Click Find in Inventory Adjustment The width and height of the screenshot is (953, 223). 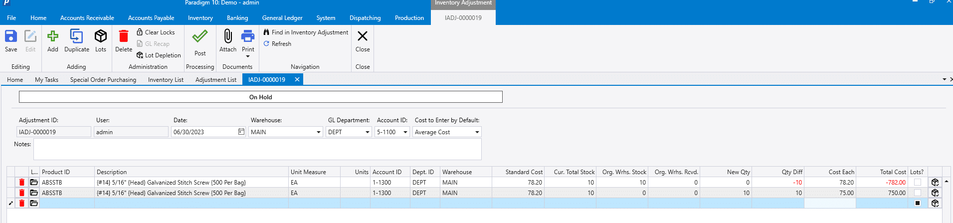[306, 32]
